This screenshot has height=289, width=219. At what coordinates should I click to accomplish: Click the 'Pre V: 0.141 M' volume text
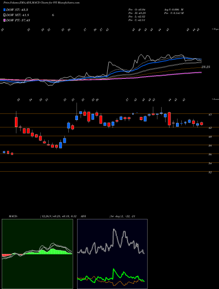173,13
